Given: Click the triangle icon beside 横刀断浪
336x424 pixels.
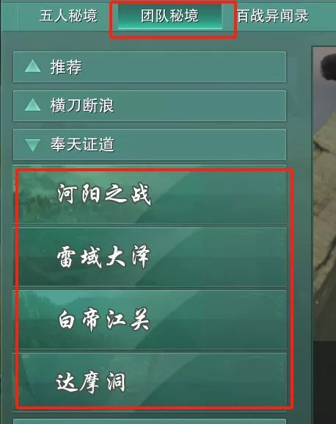Looking at the screenshot, I should tap(32, 105).
